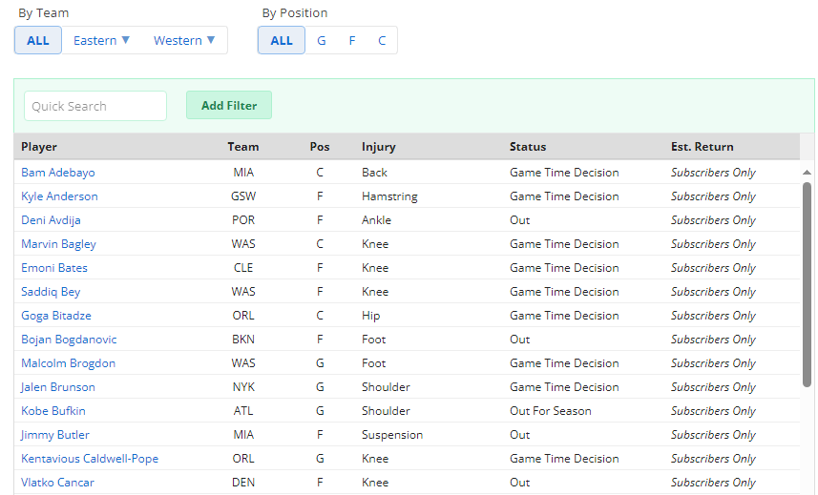Click Subscribers Only in Jimmy Butler row
Viewport: 818px width, 495px height.
713,435
